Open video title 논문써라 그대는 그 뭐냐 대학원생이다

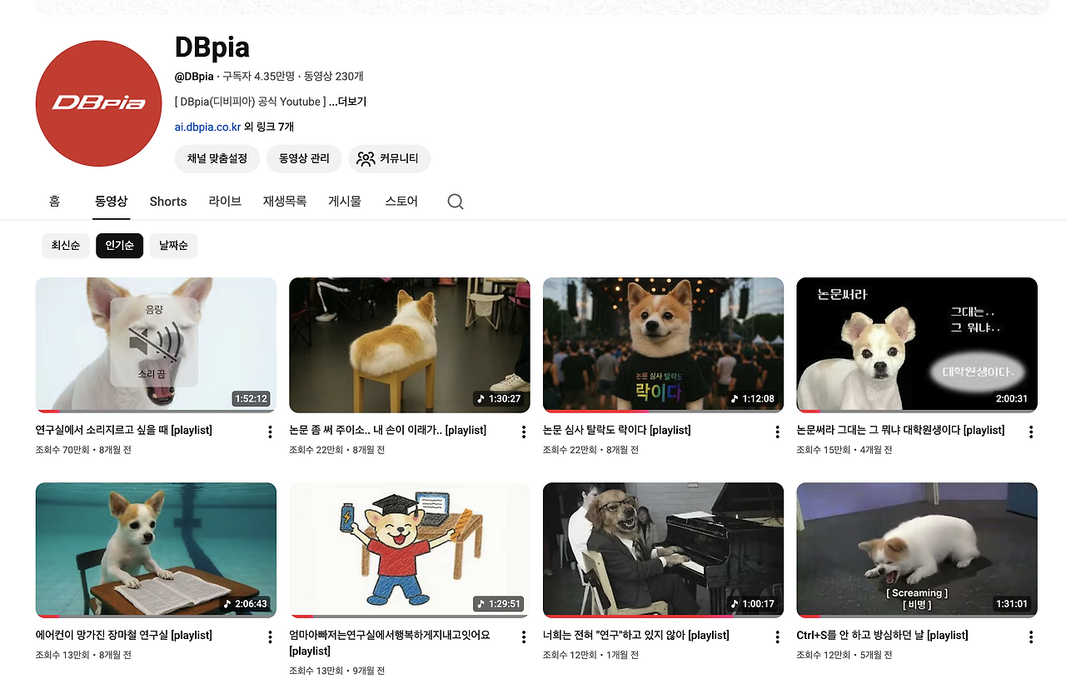[x=900, y=431]
